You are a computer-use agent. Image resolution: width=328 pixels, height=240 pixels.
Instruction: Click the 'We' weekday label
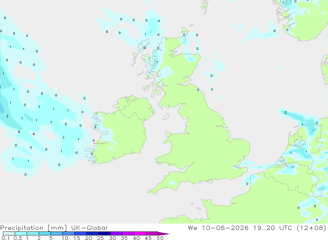click(193, 228)
